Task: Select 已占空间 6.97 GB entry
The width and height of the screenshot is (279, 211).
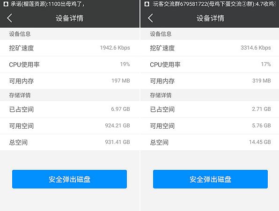Action: 70,109
